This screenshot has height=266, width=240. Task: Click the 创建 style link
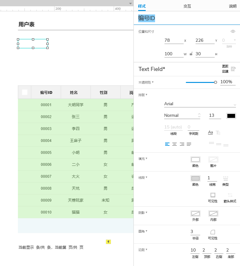[x=225, y=71]
